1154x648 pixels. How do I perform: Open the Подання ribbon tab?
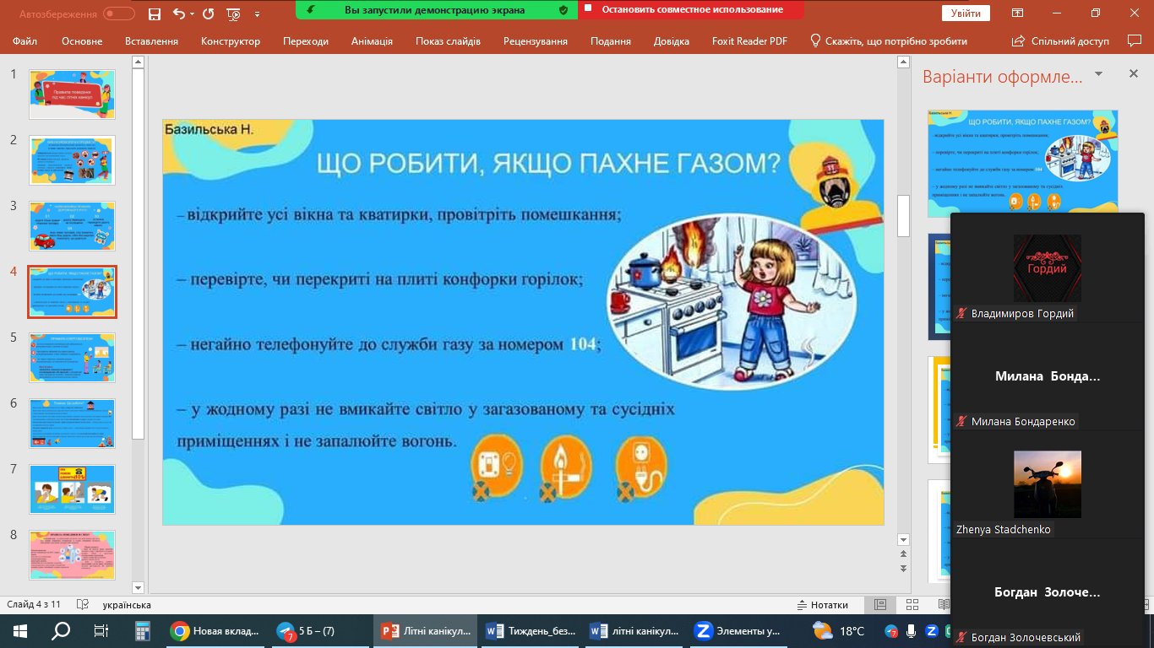click(x=611, y=41)
